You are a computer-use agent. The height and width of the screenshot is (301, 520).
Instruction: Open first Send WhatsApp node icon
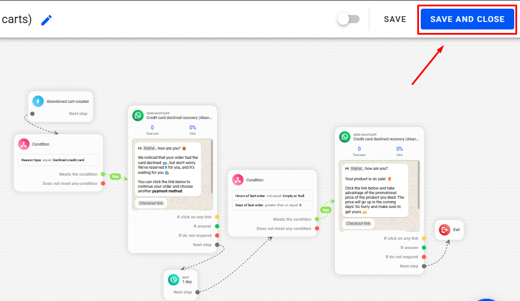coord(137,115)
